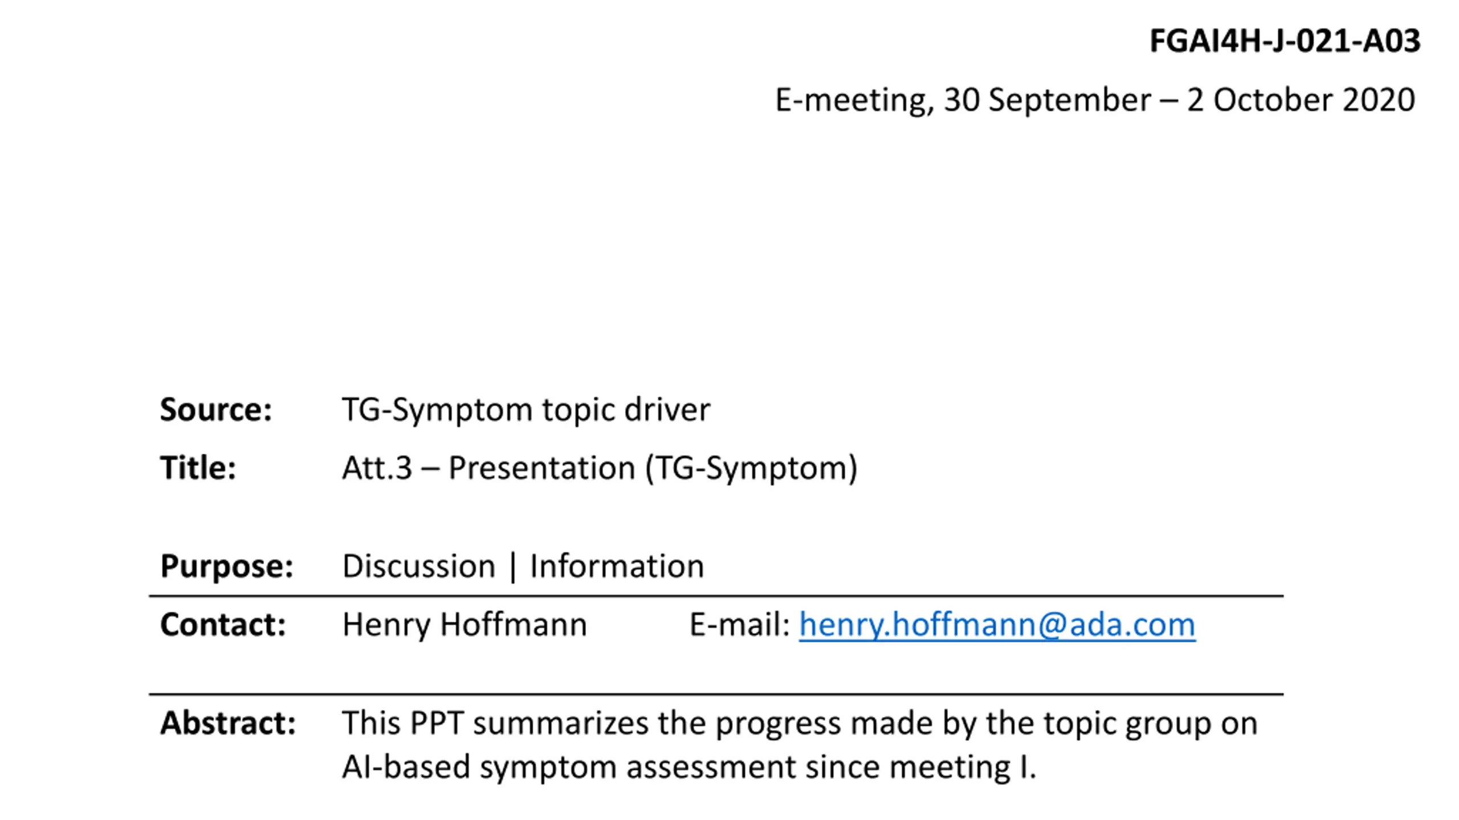Click the vertical bar separator in Purpose
Image resolution: width=1459 pixels, height=820 pixels.
pos(512,567)
